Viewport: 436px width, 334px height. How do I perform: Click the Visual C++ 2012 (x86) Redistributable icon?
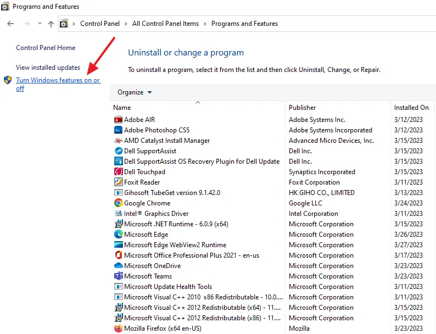coord(118,318)
